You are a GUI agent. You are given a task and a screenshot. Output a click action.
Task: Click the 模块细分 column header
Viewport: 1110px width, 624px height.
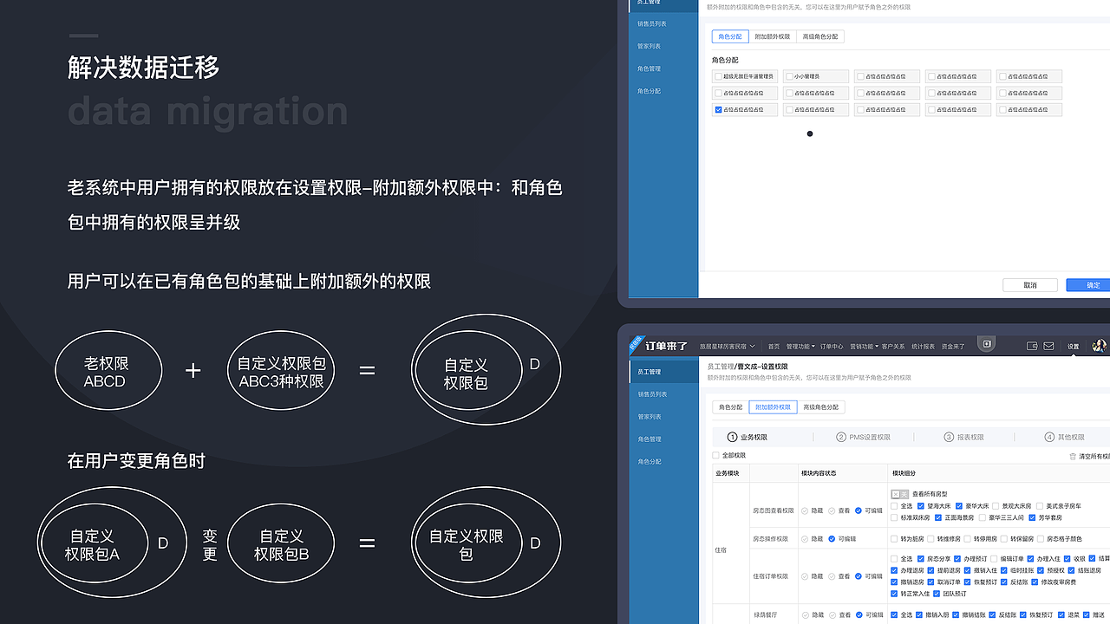pos(904,473)
